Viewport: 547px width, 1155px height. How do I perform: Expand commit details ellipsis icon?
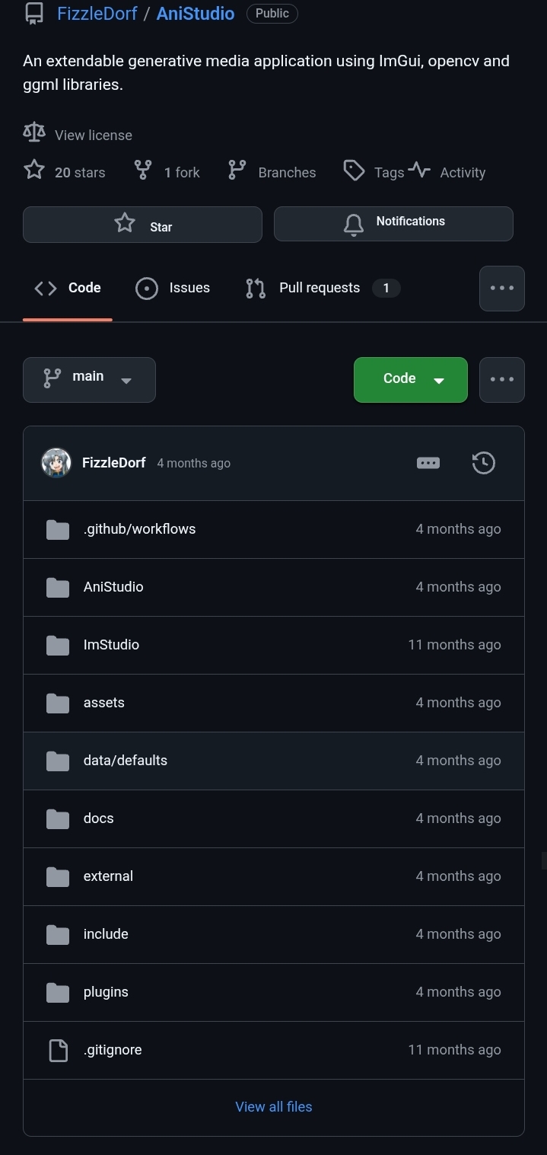tap(428, 463)
